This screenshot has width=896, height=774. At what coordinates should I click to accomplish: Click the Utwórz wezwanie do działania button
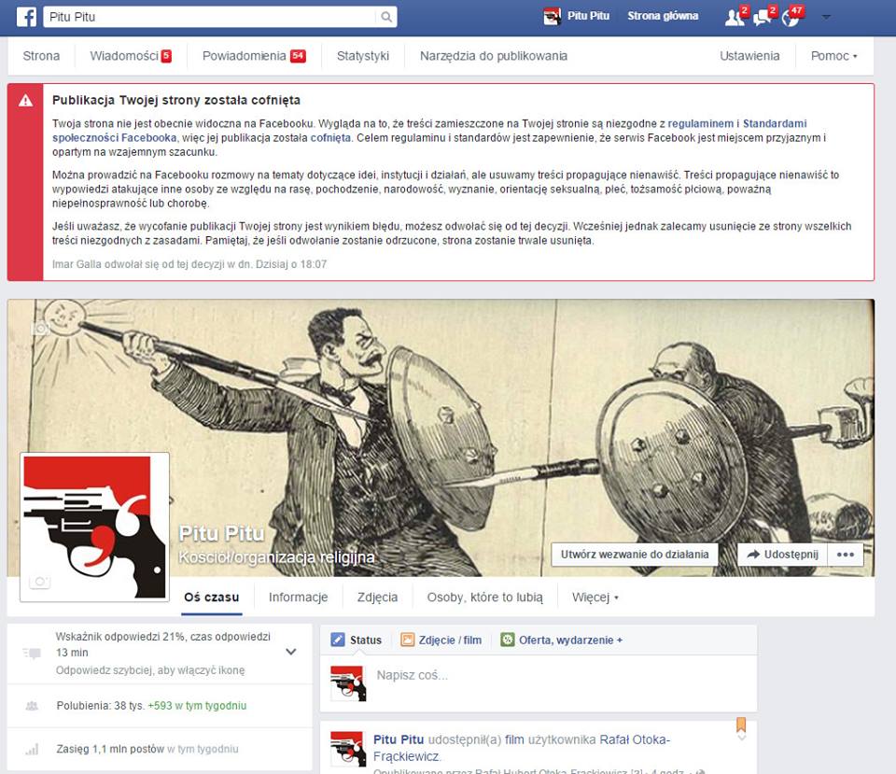click(x=635, y=554)
